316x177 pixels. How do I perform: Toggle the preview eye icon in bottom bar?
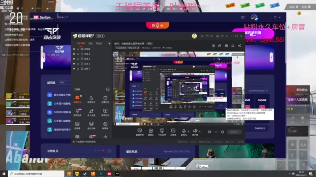pyautogui.click(x=216, y=132)
